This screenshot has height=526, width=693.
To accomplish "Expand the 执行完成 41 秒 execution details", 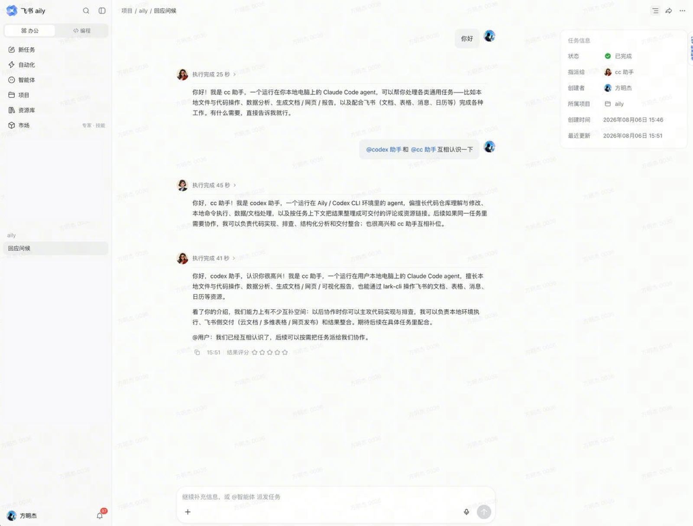I will tap(214, 258).
